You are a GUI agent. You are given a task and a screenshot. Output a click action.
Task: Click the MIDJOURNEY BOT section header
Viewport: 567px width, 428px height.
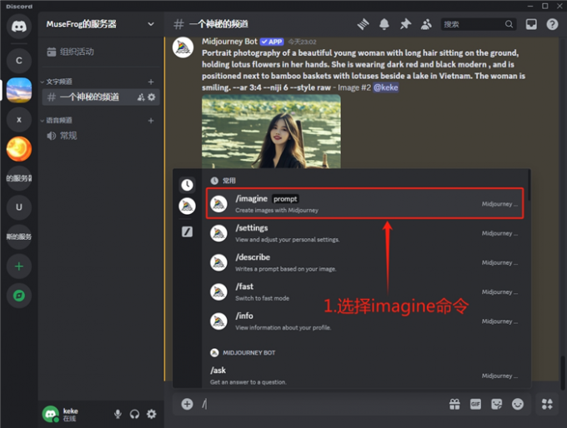pos(243,352)
